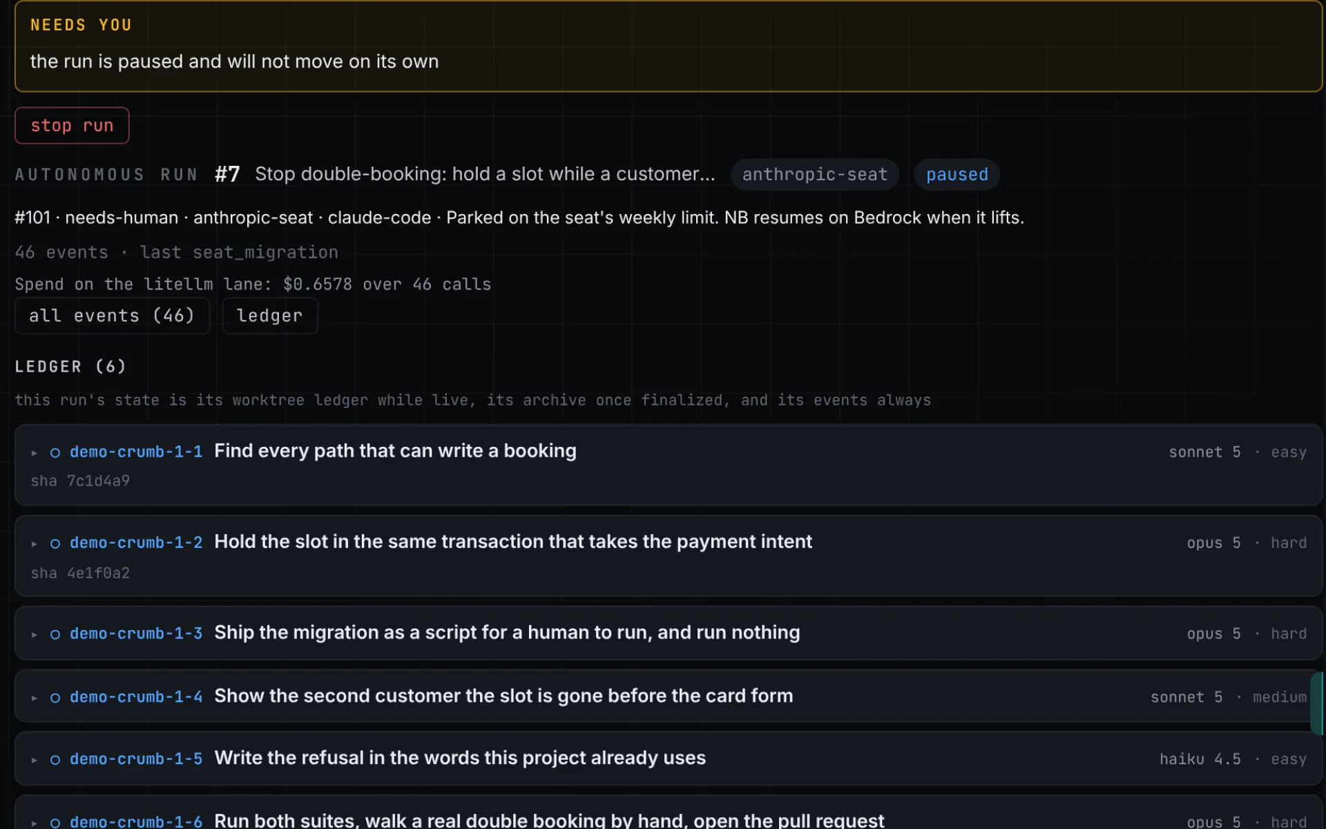This screenshot has width=1326, height=829.
Task: Switch to the all events (46) tab
Action: coord(112,316)
